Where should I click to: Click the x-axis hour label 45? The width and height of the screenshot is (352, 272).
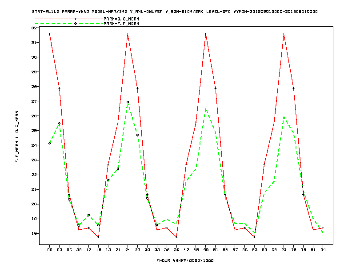(196, 250)
